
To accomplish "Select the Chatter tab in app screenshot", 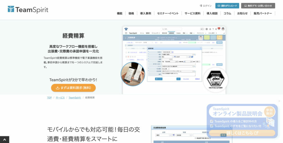I will (x=178, y=33).
